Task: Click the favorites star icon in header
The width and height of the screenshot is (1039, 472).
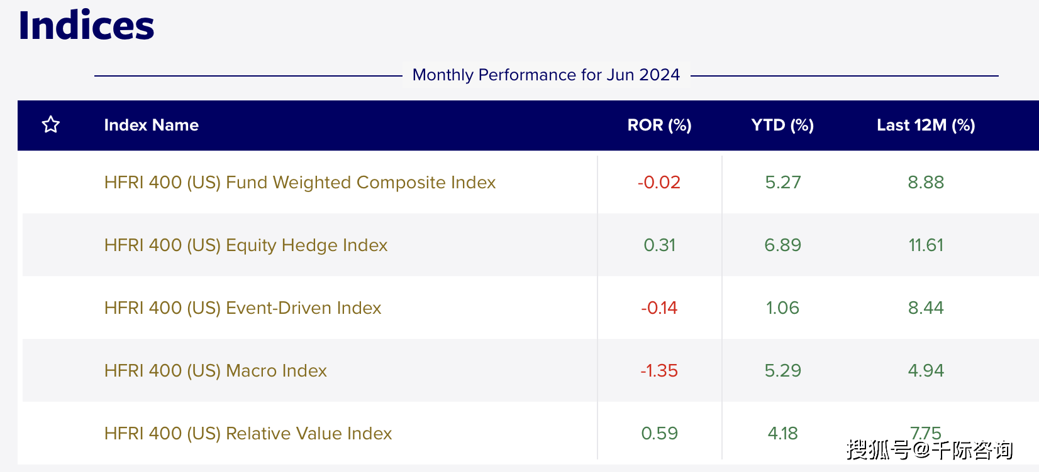Action: (51, 125)
